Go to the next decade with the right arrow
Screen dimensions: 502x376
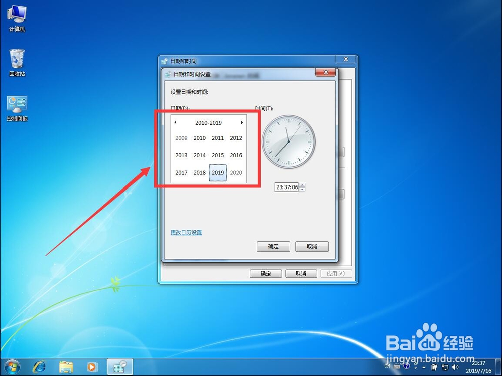click(x=242, y=122)
